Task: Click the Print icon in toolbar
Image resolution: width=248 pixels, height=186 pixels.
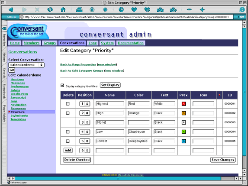Action: [x=79, y=10]
